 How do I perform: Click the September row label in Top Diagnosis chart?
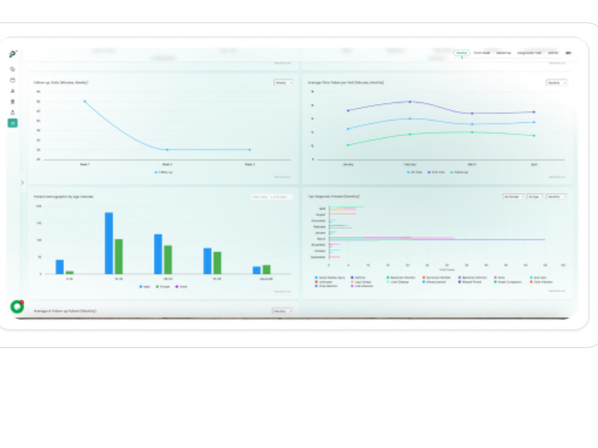[x=318, y=257]
